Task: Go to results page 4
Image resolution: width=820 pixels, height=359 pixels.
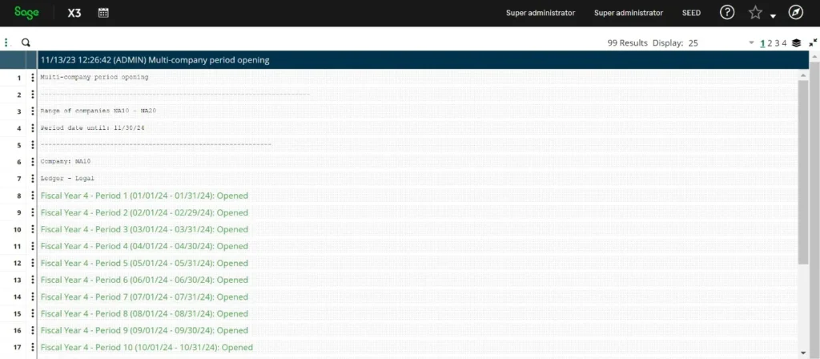Action: pyautogui.click(x=785, y=43)
